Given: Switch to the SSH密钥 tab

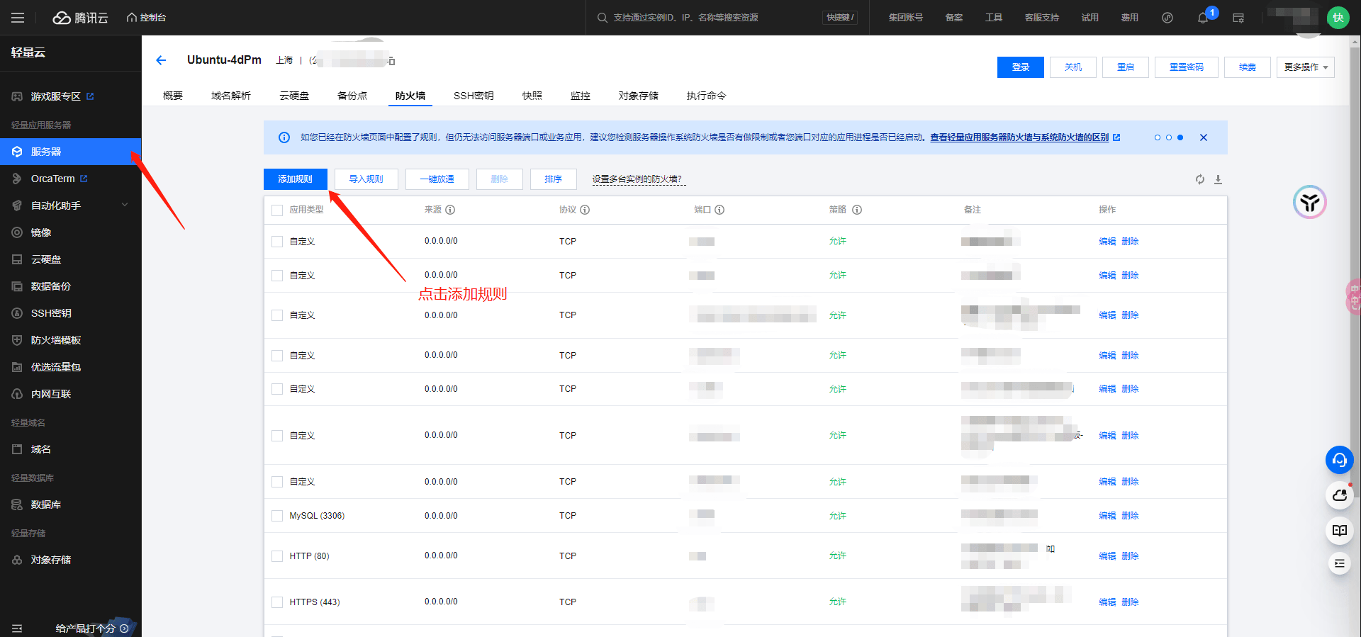Looking at the screenshot, I should click(474, 96).
